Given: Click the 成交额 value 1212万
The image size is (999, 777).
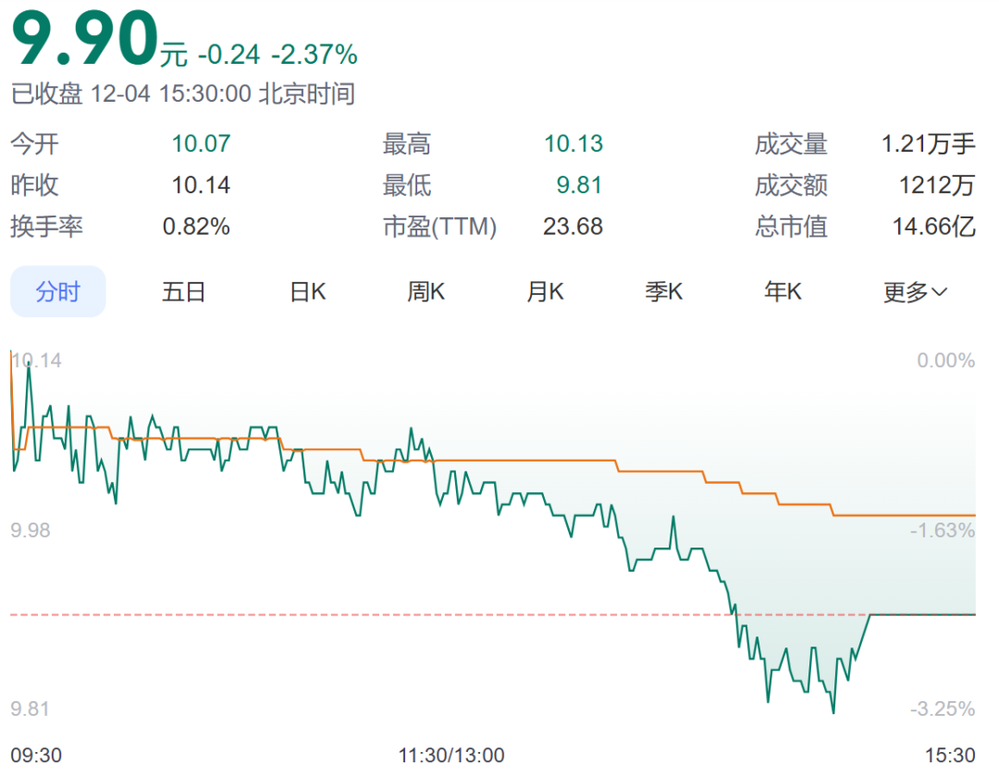Looking at the screenshot, I should (937, 186).
